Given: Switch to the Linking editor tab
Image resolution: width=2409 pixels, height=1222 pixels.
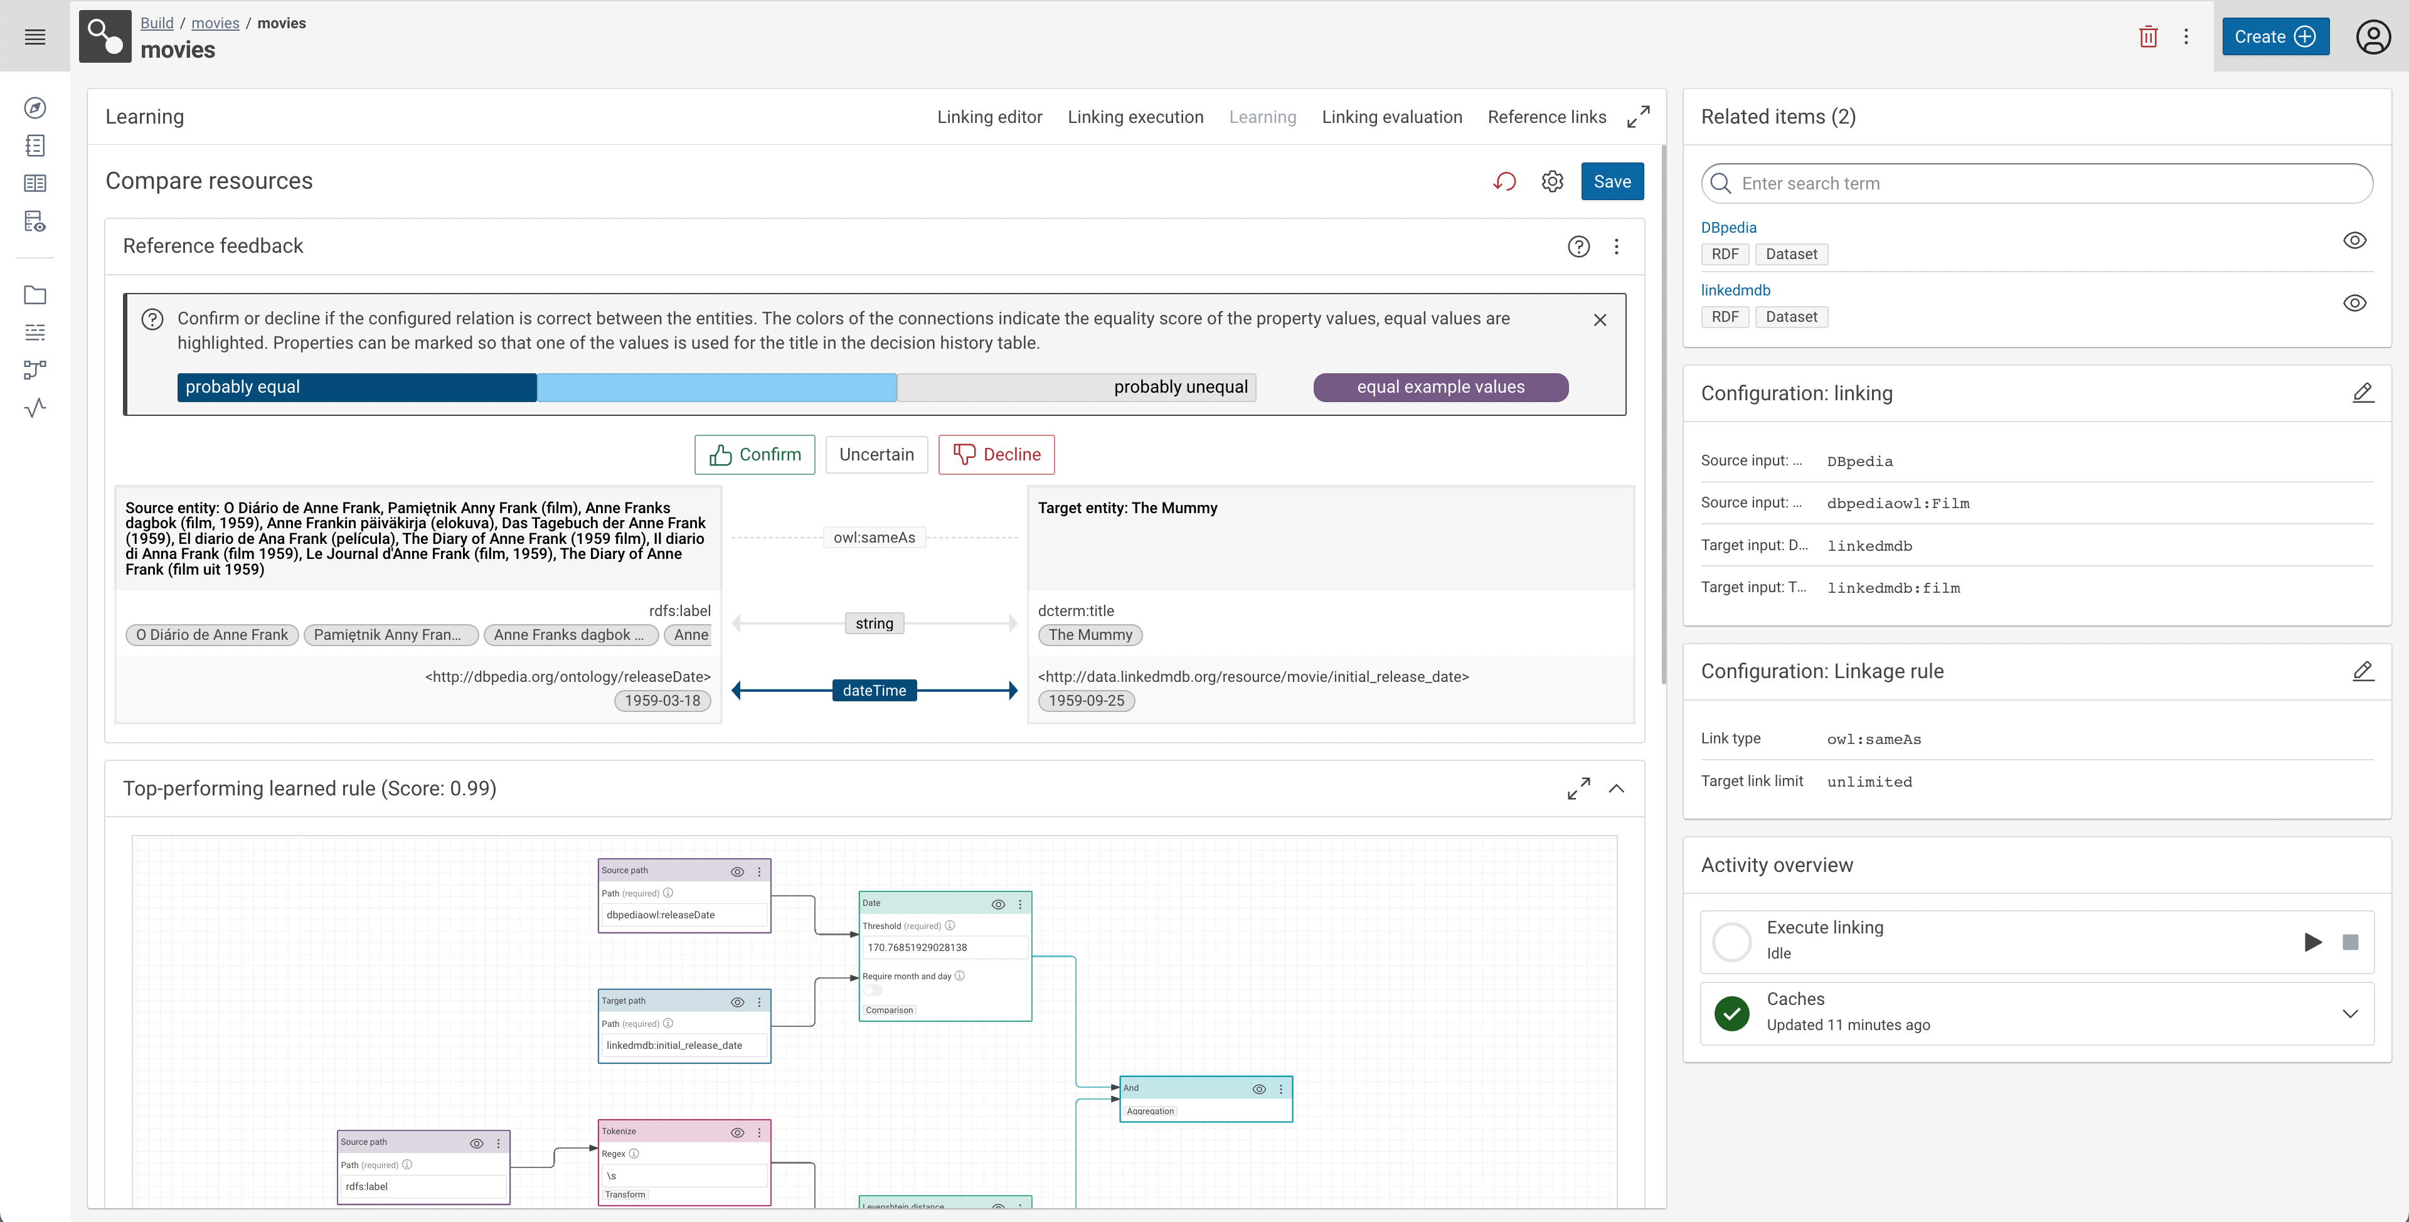Looking at the screenshot, I should (989, 117).
